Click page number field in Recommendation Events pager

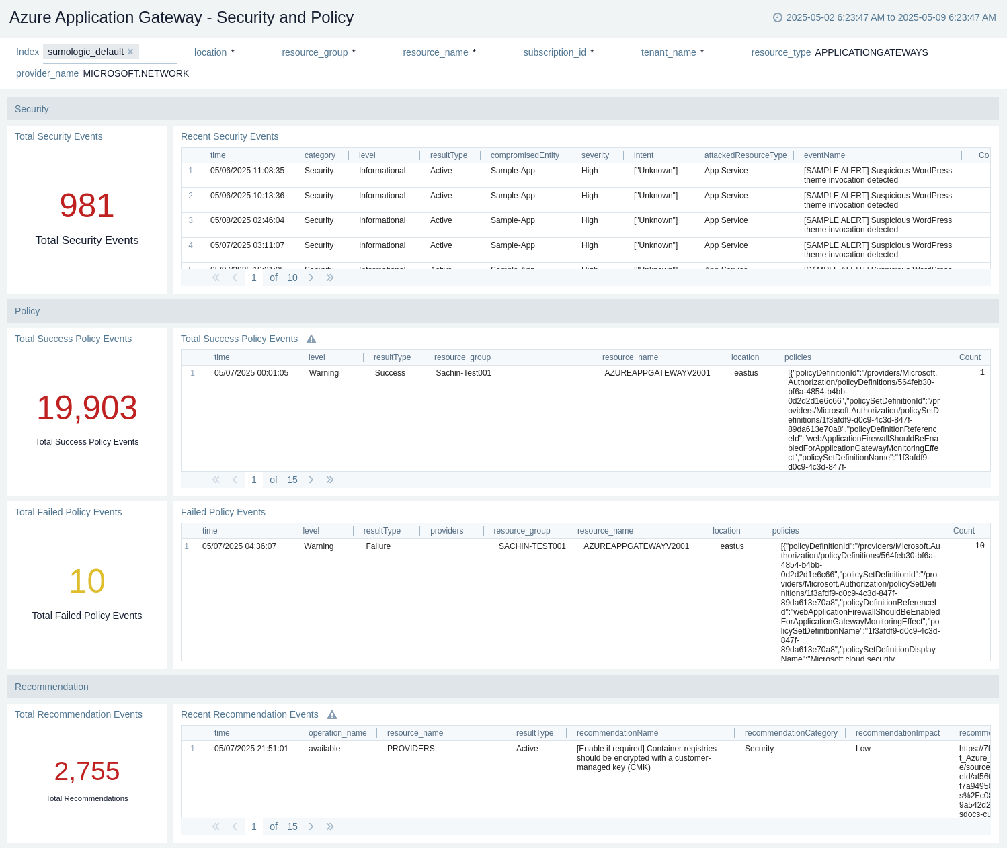point(254,826)
